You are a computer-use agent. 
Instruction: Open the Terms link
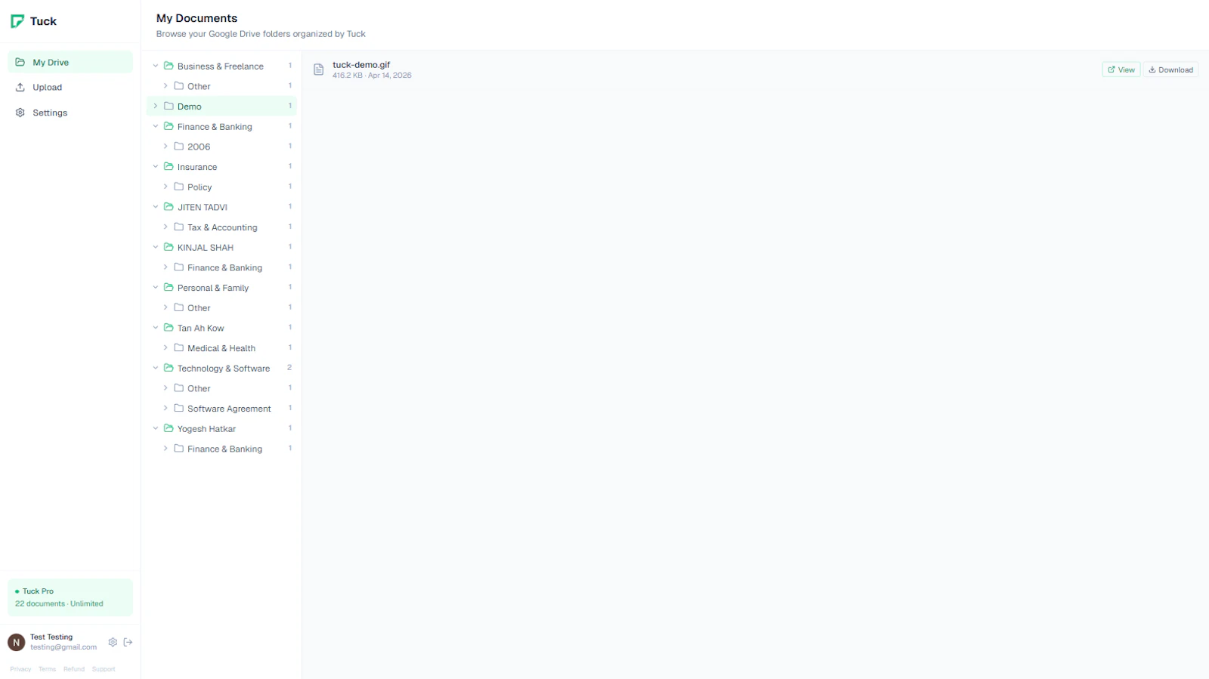coord(48,669)
